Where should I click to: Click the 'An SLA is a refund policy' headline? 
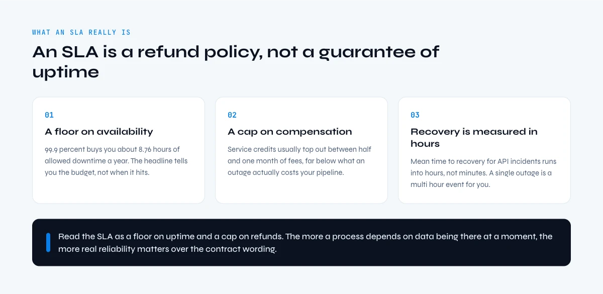tap(236, 61)
